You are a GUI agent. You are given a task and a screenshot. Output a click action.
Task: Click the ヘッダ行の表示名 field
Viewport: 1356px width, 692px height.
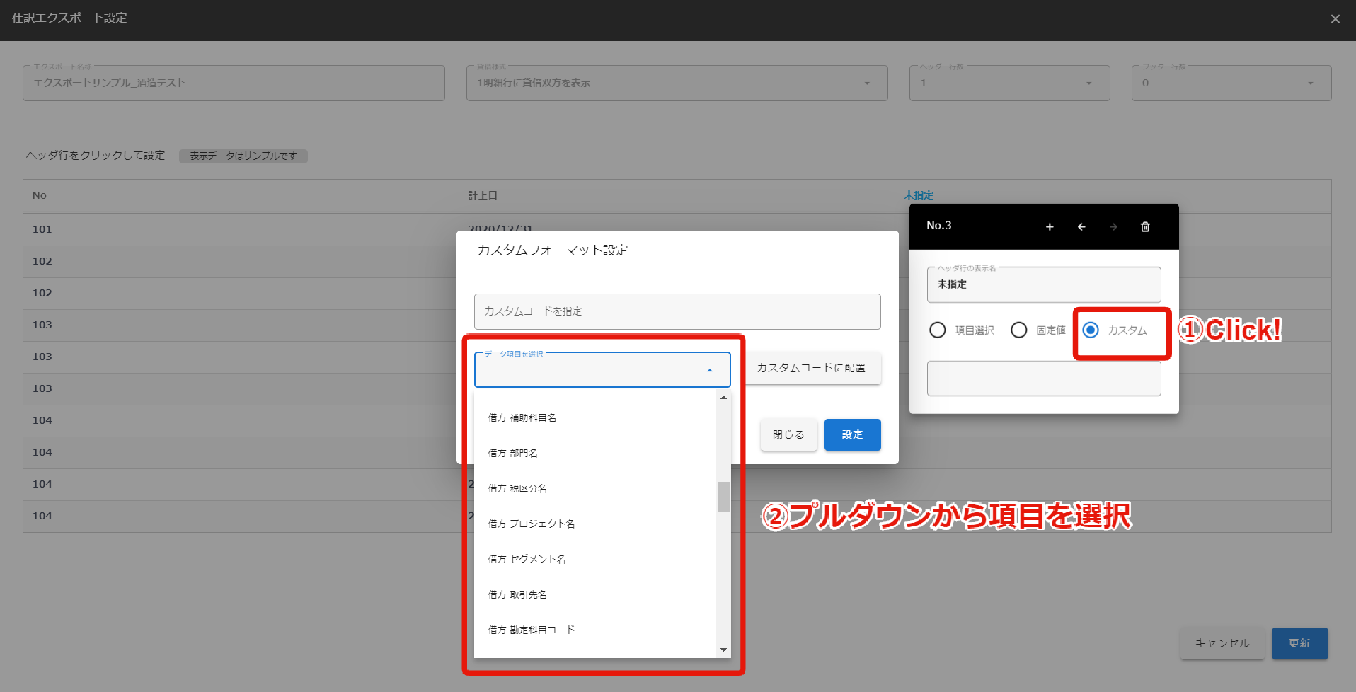(x=1044, y=284)
